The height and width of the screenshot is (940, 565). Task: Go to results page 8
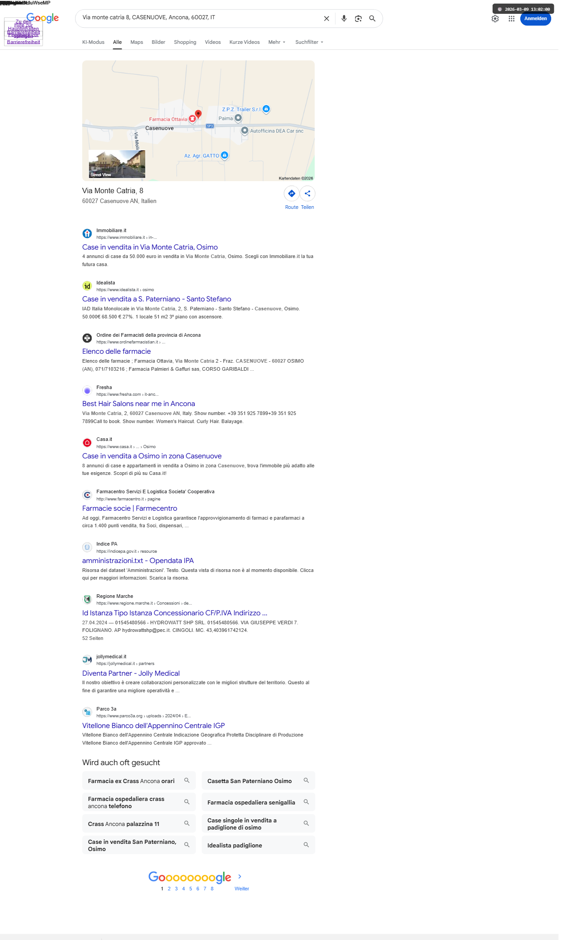[x=212, y=889]
